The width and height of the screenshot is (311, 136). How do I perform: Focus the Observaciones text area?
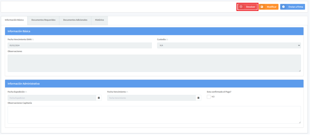point(154,63)
